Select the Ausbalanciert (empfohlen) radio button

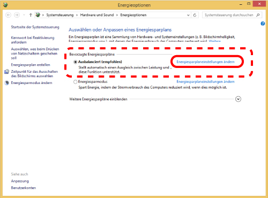point(76,62)
